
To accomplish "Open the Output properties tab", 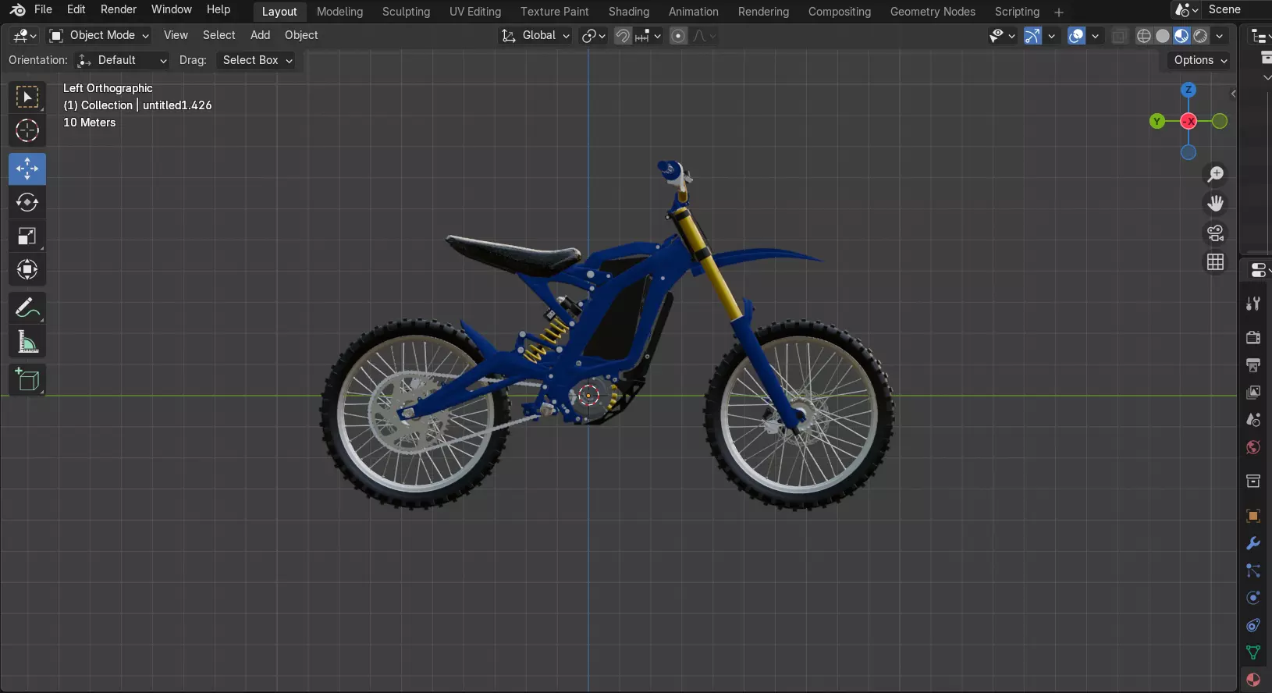I will click(x=1253, y=364).
